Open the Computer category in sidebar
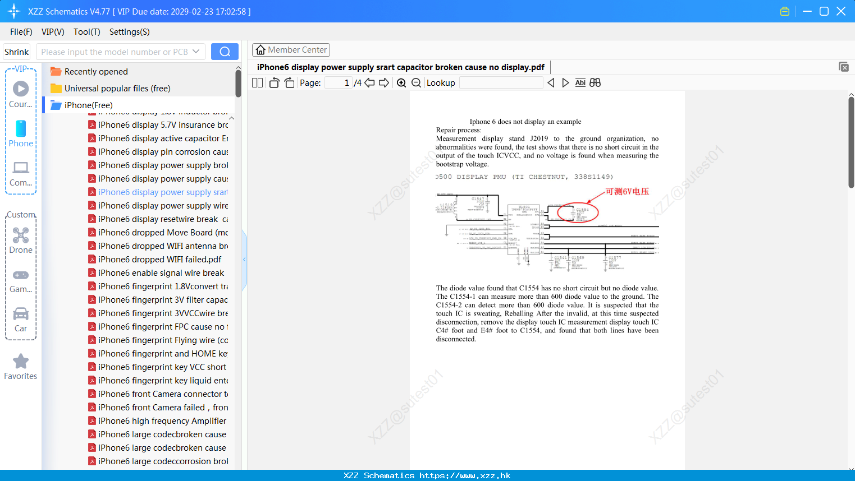 pos(21,174)
